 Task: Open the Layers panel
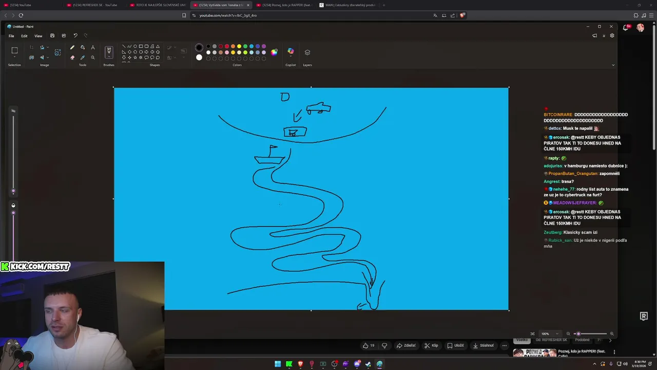pos(307,52)
